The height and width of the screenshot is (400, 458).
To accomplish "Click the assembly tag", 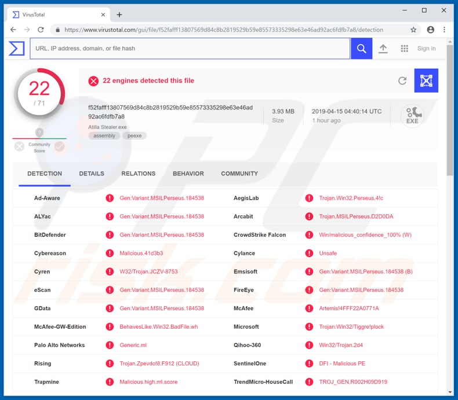I will click(104, 136).
